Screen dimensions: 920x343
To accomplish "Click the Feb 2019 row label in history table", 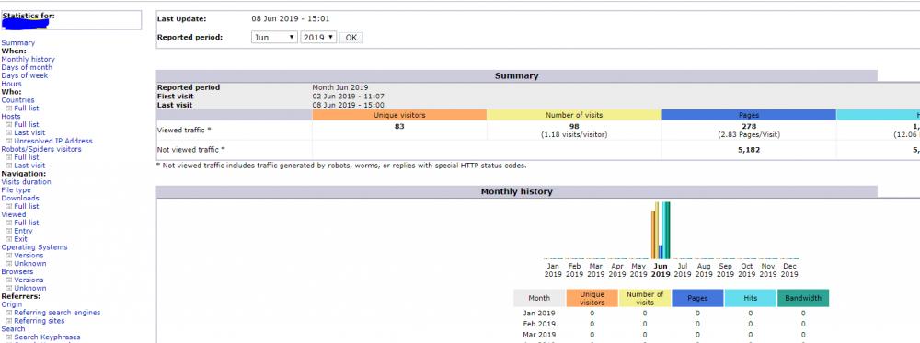I will 539,325.
